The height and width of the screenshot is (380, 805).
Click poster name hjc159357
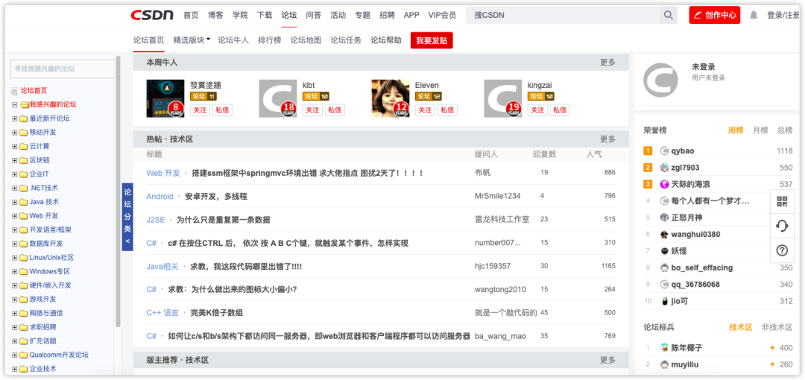coord(493,266)
